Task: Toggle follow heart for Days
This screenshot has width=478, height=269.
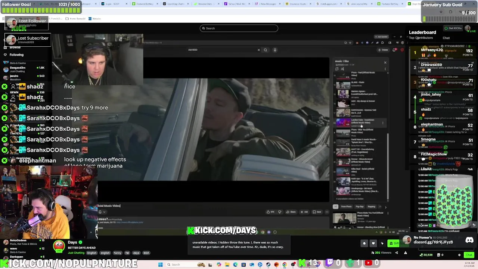Action: pyautogui.click(x=373, y=244)
